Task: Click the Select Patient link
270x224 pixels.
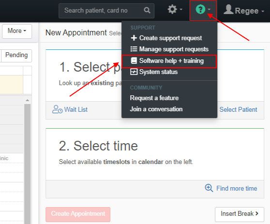Action: [x=238, y=109]
